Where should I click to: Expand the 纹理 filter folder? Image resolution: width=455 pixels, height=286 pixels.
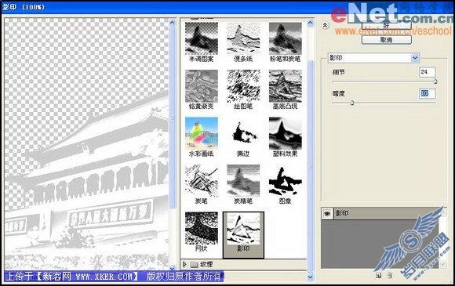pos(184,264)
